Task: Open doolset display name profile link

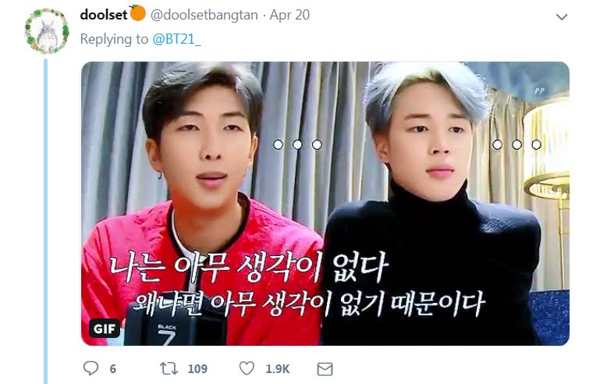Action: (104, 15)
